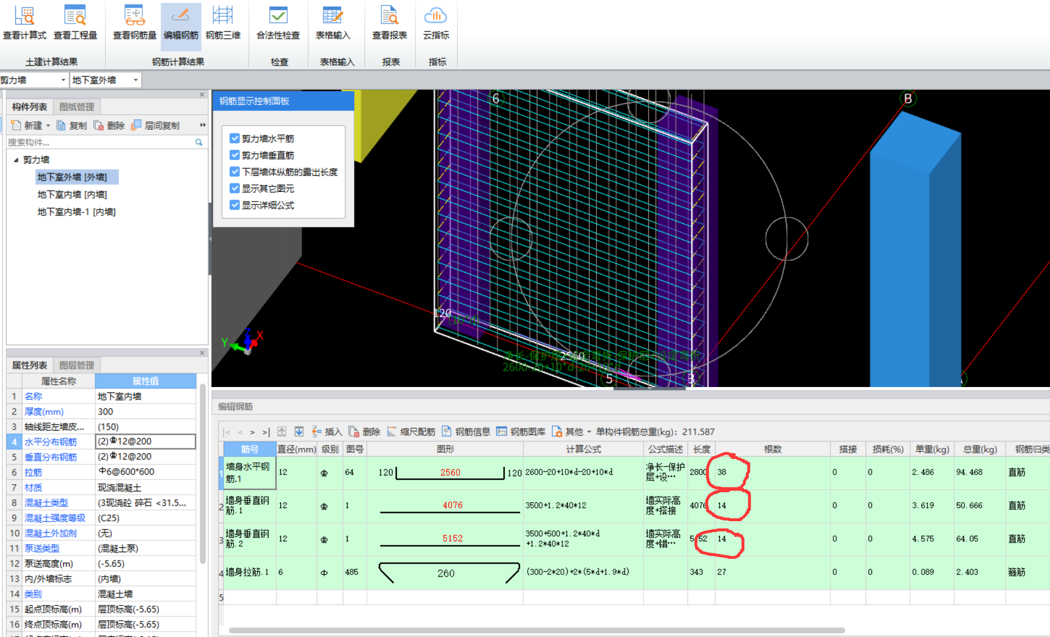Click 厚度(mm) property name
Viewport: 1050px width, 637px height.
click(x=44, y=412)
